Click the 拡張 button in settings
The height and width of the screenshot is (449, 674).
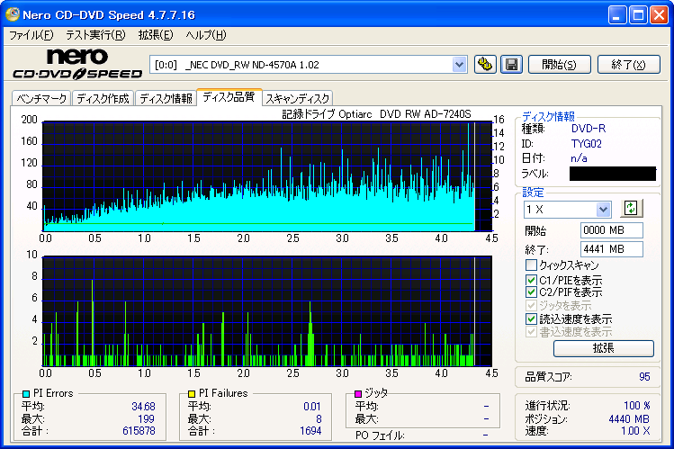[604, 348]
